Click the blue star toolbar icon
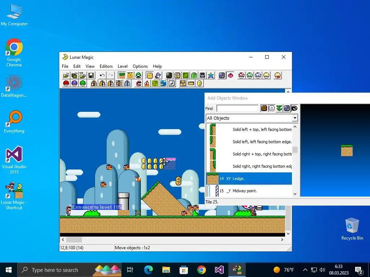The image size is (370, 277). (x=211, y=75)
